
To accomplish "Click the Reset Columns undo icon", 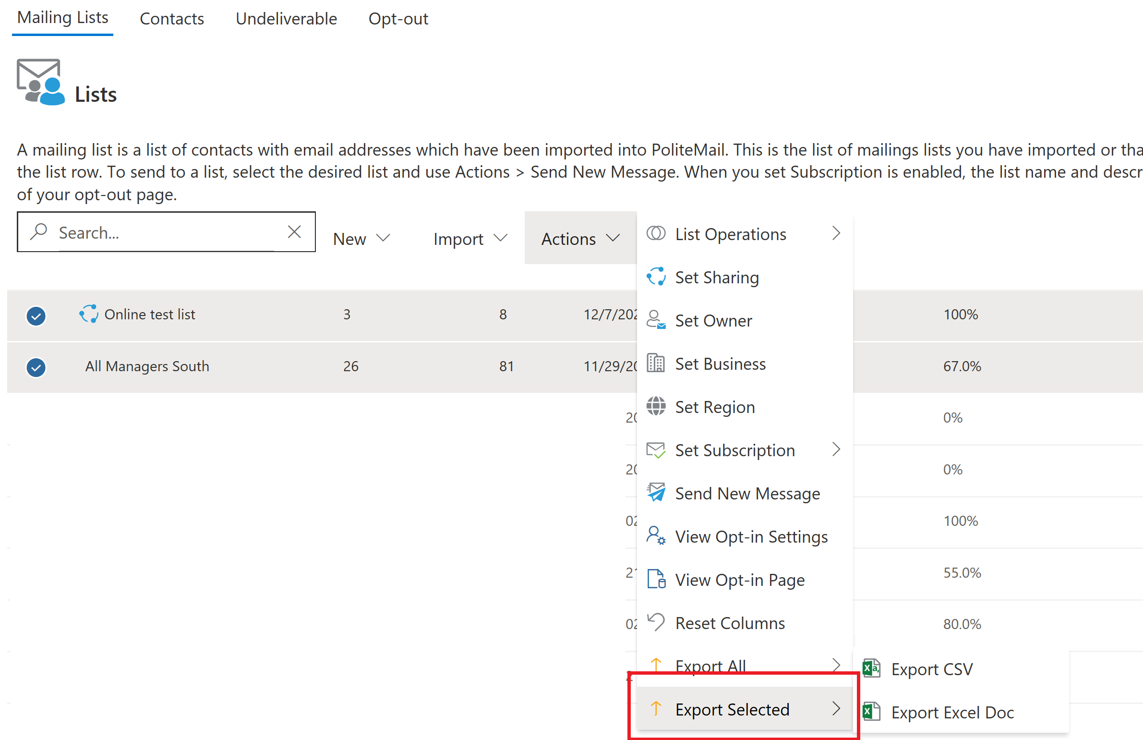I will (656, 622).
